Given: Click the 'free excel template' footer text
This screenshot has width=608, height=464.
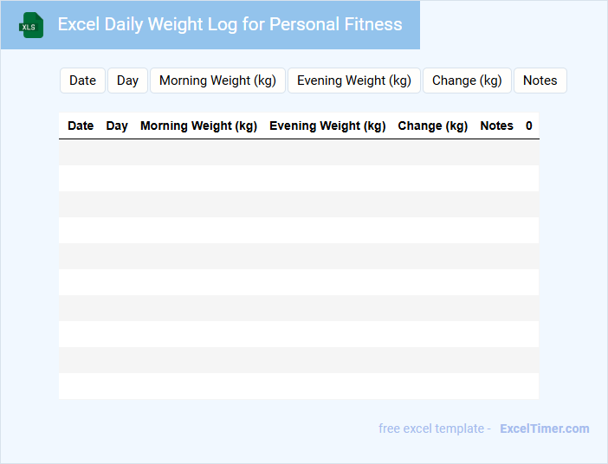Looking at the screenshot, I should point(434,429).
